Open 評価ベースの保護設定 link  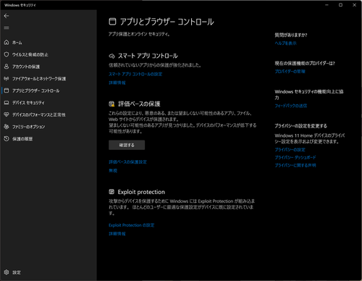click(x=127, y=162)
